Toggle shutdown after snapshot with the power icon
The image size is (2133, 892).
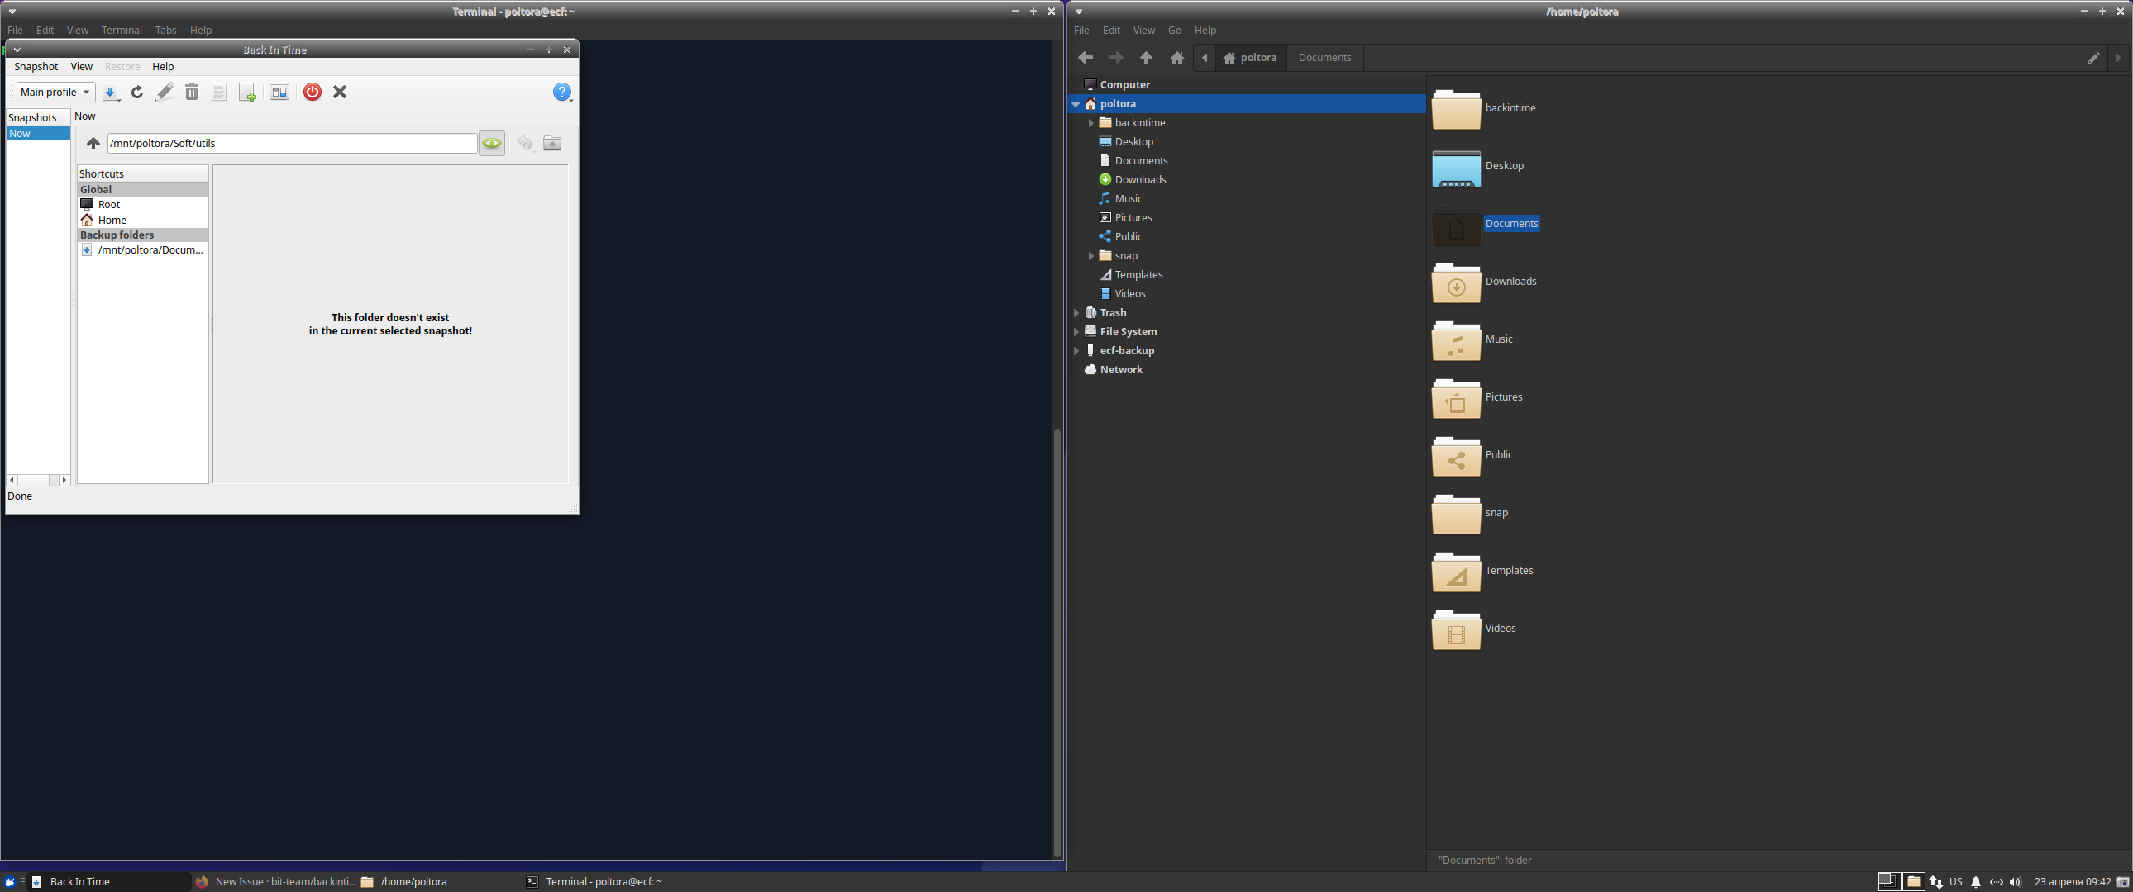coord(313,92)
